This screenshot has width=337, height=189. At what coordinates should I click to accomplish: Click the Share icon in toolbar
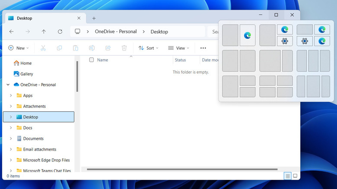pyautogui.click(x=108, y=48)
